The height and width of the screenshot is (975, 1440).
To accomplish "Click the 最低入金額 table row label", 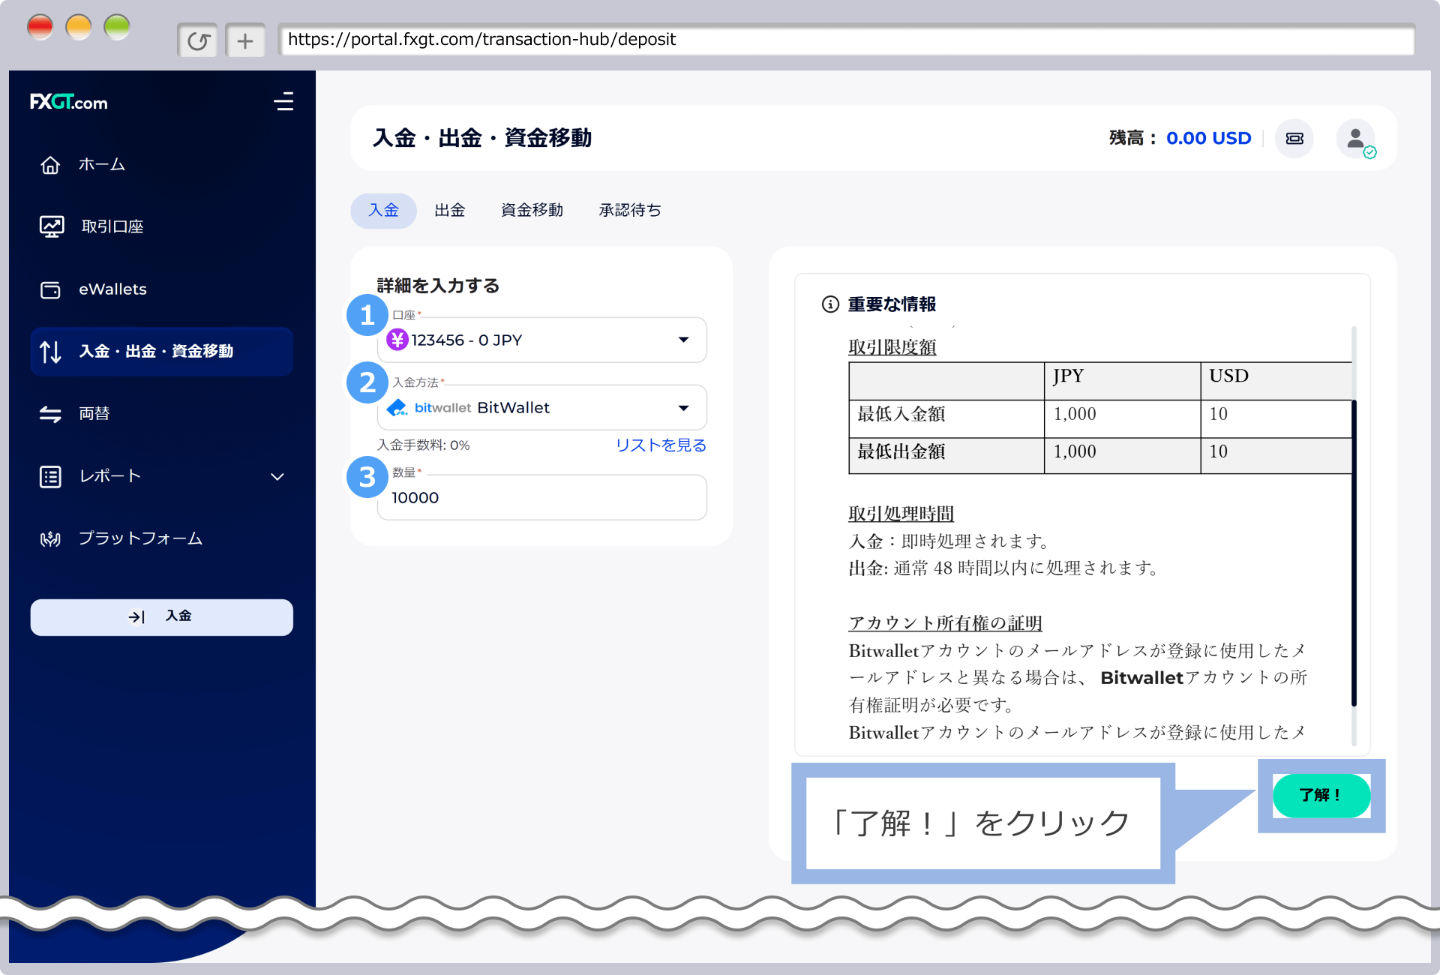I will (901, 414).
